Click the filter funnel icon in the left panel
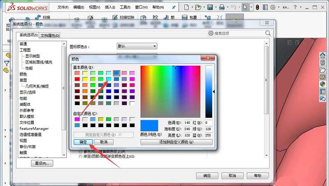The height and width of the screenshot is (186, 329). pos(7,63)
